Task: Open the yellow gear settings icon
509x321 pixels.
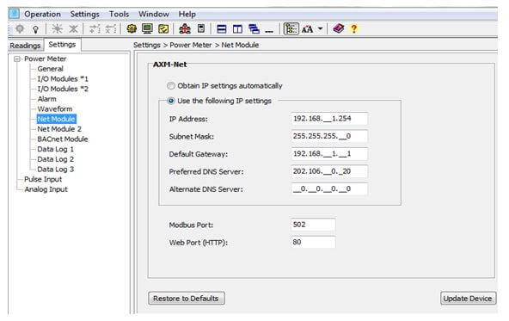Action: pos(132,29)
